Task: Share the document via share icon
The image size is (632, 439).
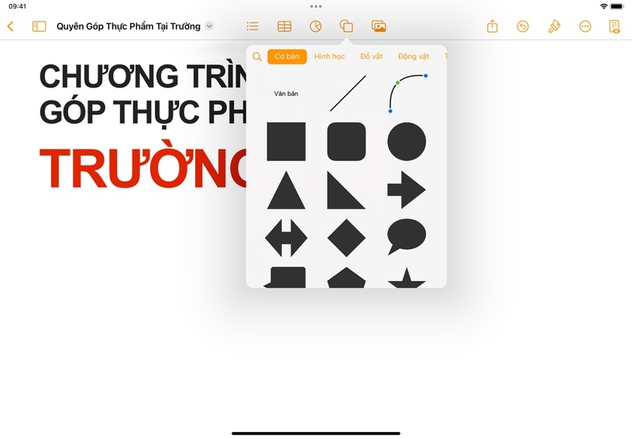Action: 492,26
